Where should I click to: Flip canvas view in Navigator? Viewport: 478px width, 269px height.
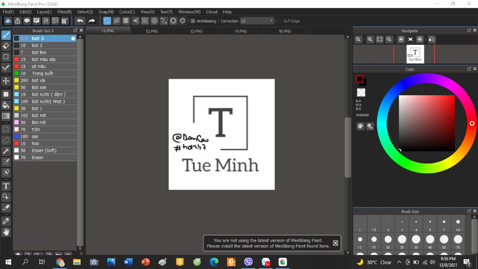[432, 39]
